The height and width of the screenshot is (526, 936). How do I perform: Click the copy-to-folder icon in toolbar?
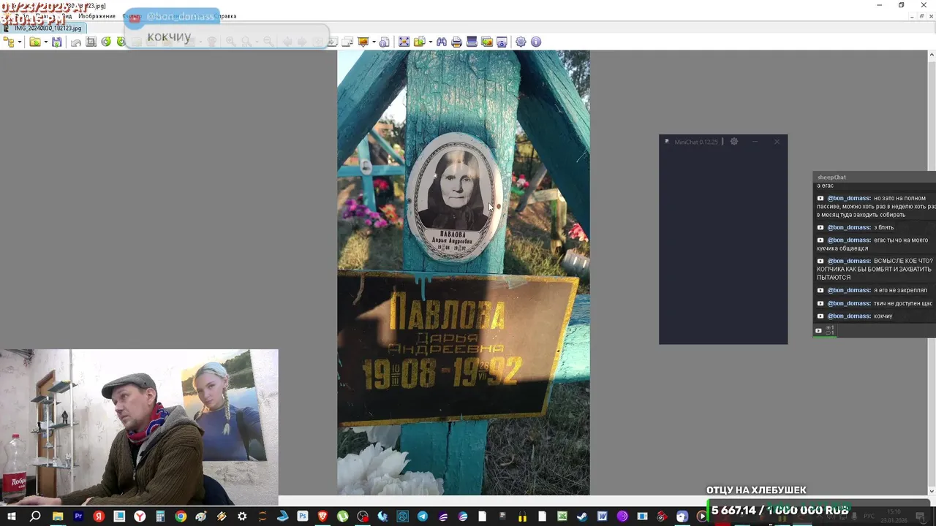pos(420,42)
